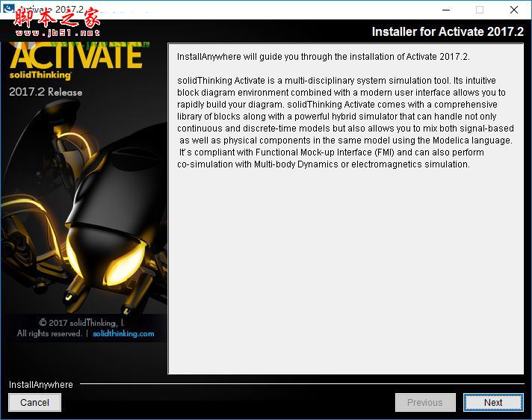Click the robotic insect splash artwork
The width and height of the screenshot is (532, 420).
tap(84, 207)
